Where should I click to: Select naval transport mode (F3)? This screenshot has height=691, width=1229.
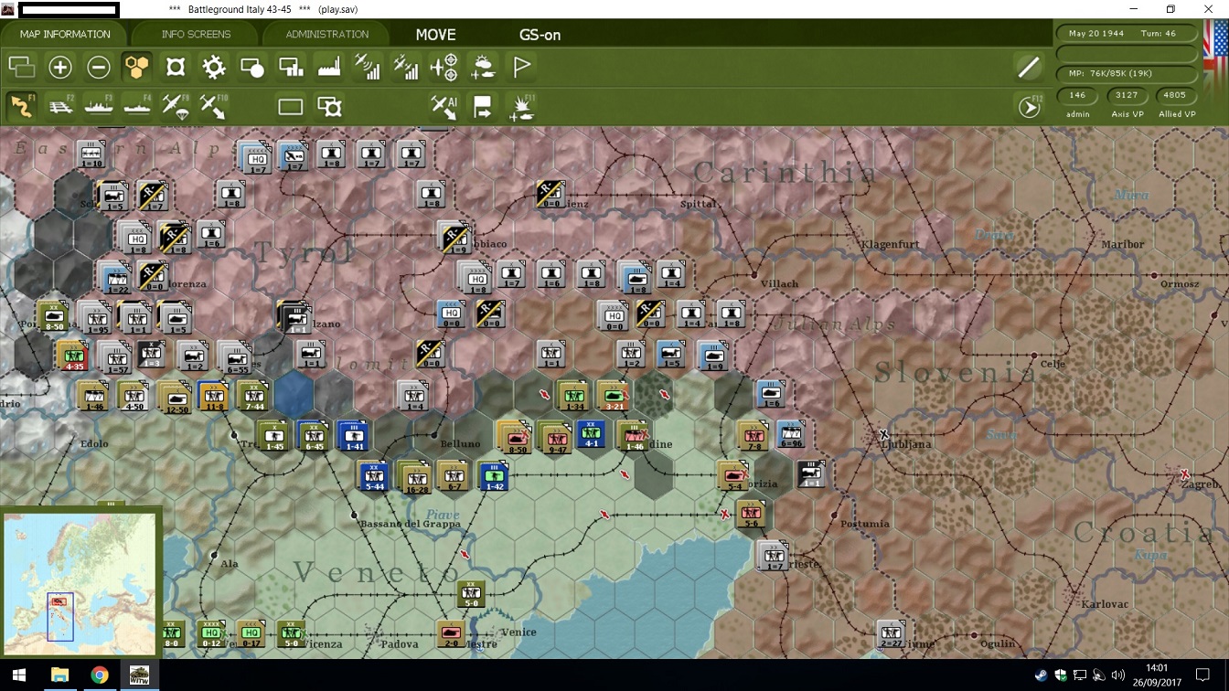coord(99,106)
